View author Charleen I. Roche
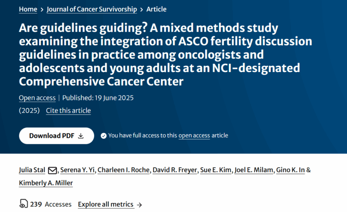The width and height of the screenshot is (347, 212). [124, 170]
